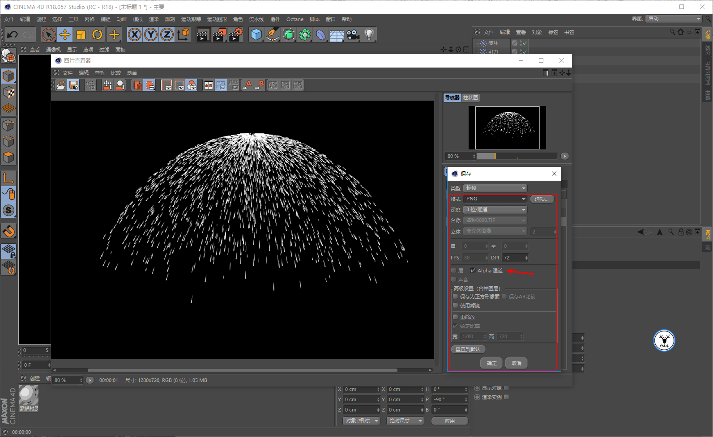Open Render Settings gear clapperboard icon
Viewport: 713px width, 437px height.
[x=236, y=34]
